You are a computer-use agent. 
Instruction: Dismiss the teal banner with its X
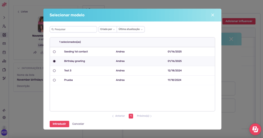click(231, 39)
